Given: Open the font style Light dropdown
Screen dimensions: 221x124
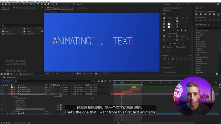Looking at the screenshot, I should (x=173, y=14).
